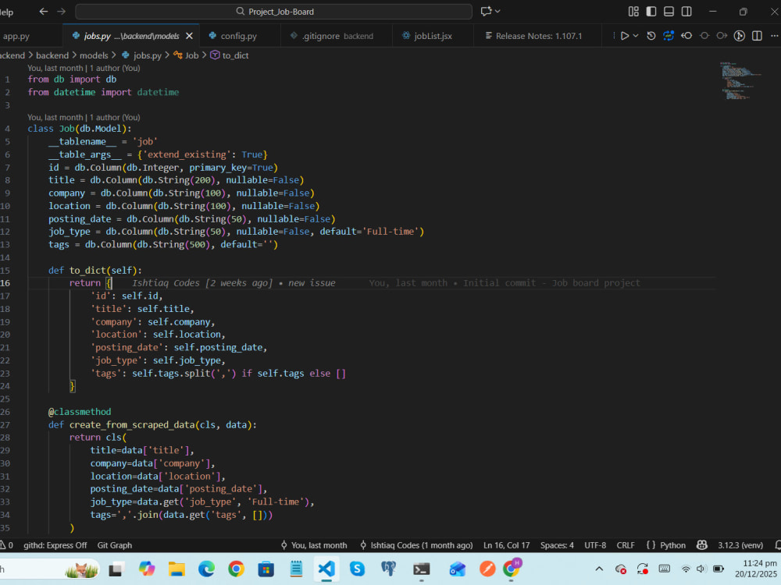
Task: Click the 'models' breadcrumb
Action: click(x=94, y=55)
